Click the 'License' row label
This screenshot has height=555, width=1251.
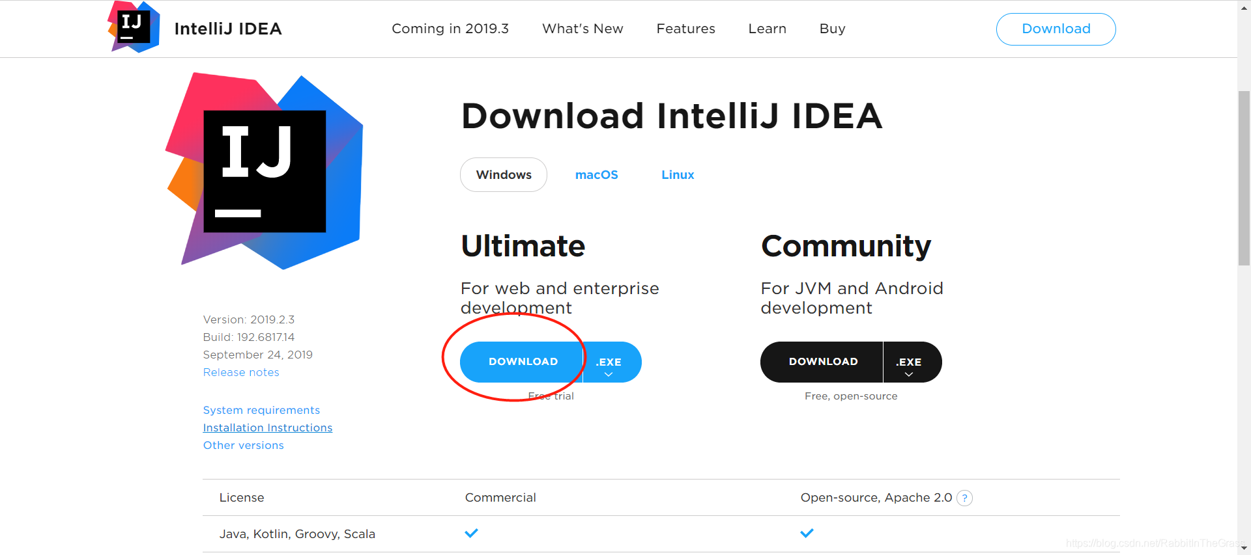242,497
